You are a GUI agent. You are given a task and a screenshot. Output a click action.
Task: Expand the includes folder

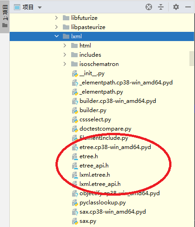[65, 55]
